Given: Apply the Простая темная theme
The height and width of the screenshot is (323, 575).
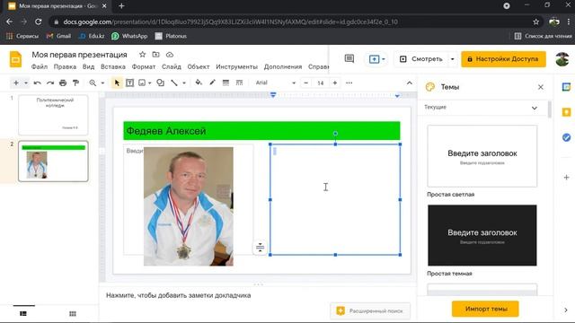Looking at the screenshot, I should 482,235.
